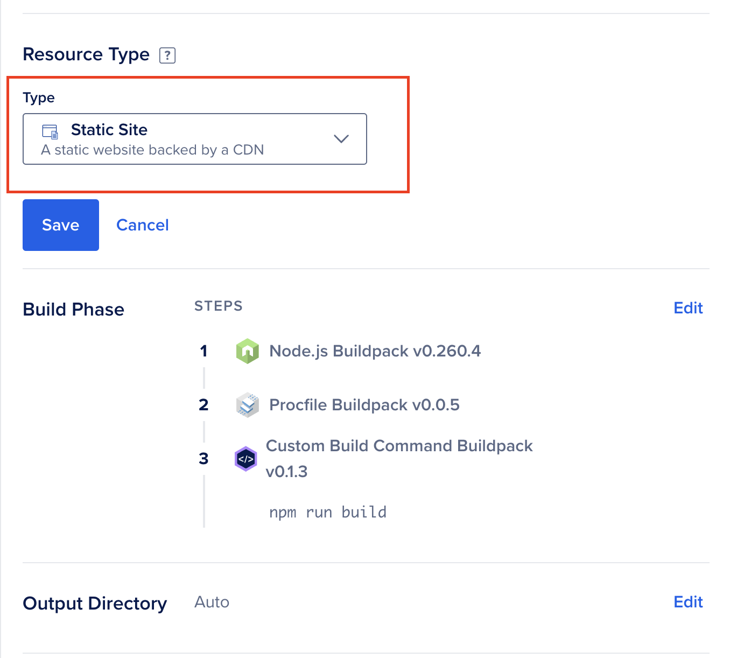The image size is (730, 658).
Task: Expand the Type dropdown chevron arrow
Action: (341, 139)
